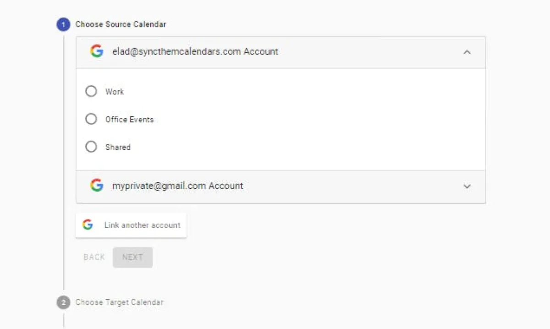The height and width of the screenshot is (329, 550).
Task: Expand the myprivate@gmail.com account chevron
Action: click(x=467, y=186)
